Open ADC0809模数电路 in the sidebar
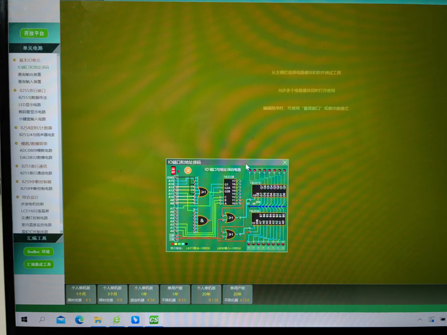The height and width of the screenshot is (335, 447). pyautogui.click(x=36, y=150)
